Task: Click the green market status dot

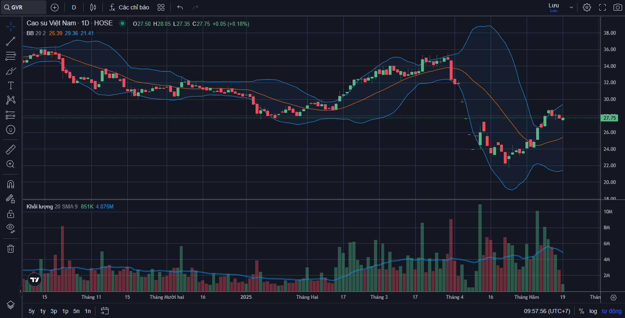Action: pos(122,23)
